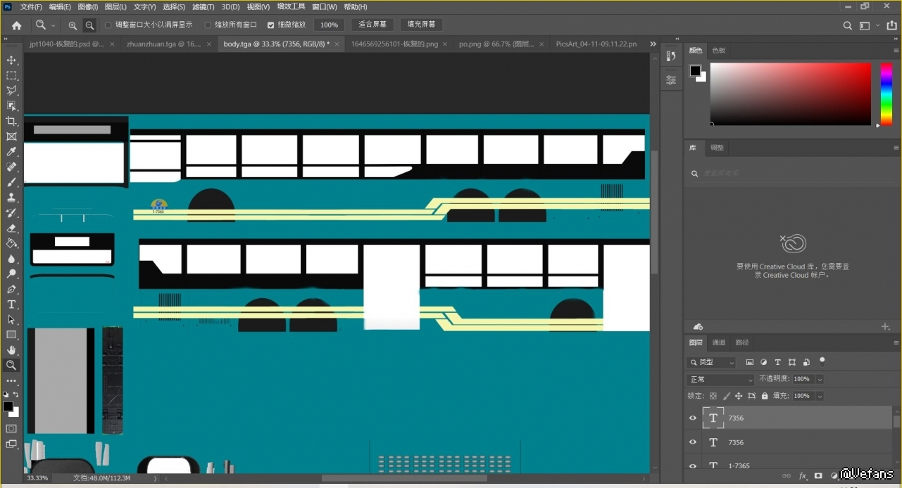The height and width of the screenshot is (488, 902).
Task: Open the 正常 blend mode dropdown
Action: tap(720, 379)
